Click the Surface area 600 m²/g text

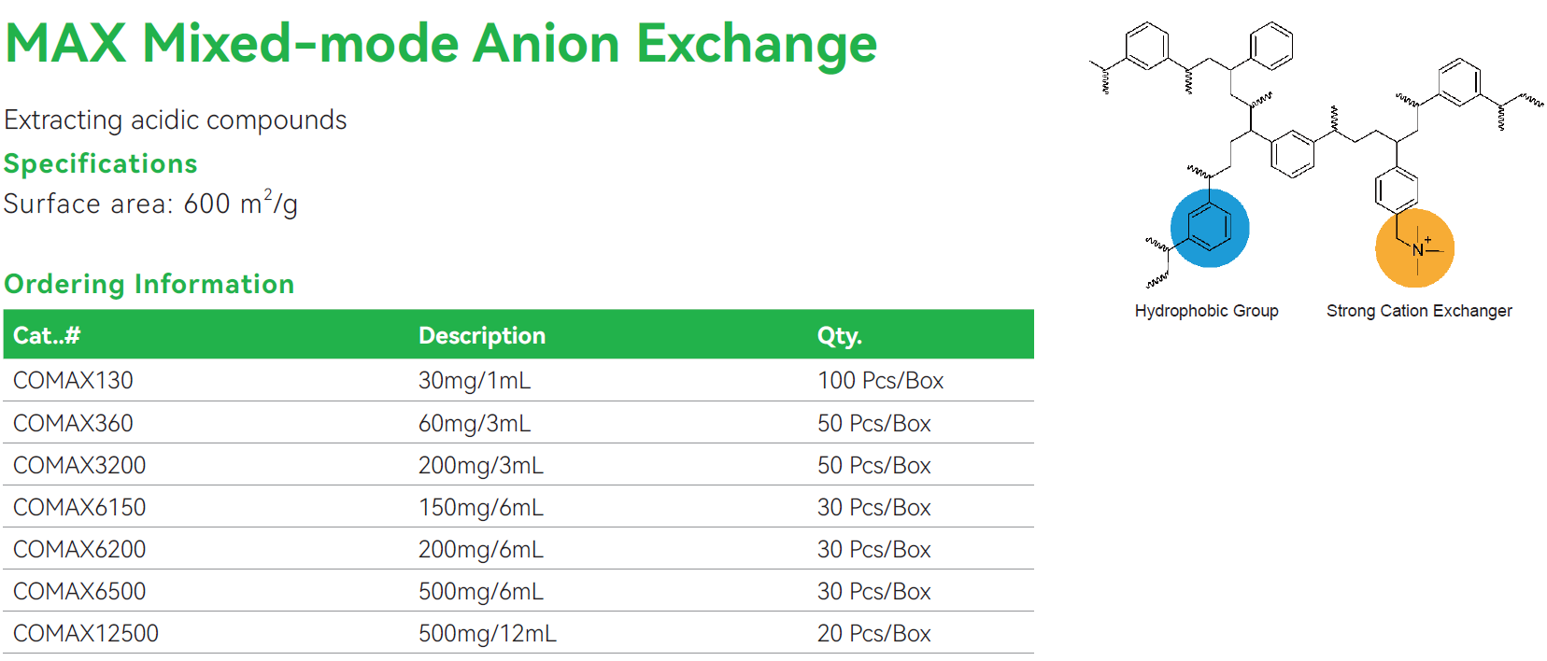150,204
